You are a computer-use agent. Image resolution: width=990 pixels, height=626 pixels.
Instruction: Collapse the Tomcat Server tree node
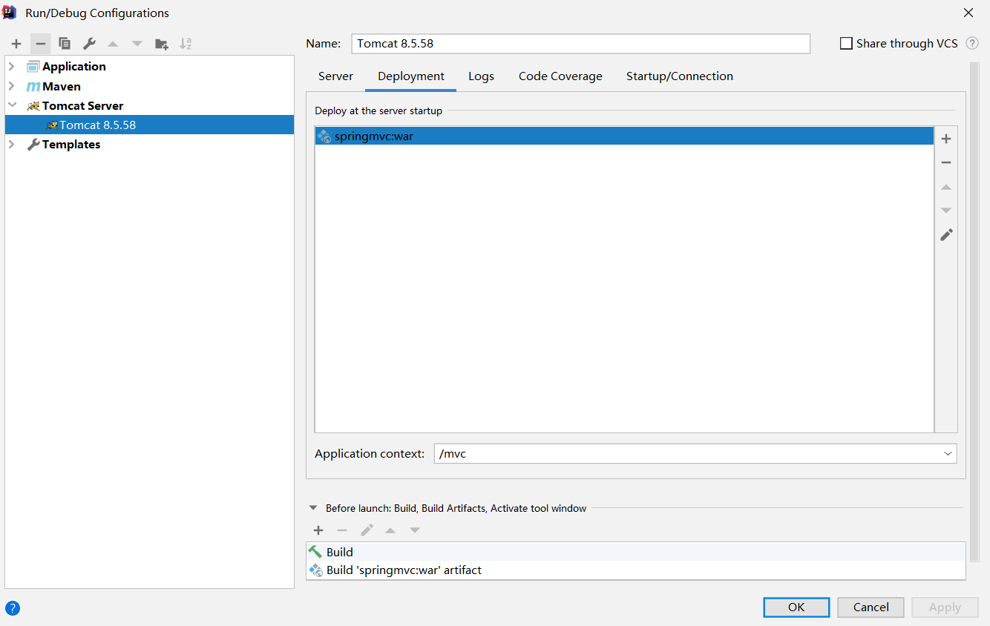[12, 105]
